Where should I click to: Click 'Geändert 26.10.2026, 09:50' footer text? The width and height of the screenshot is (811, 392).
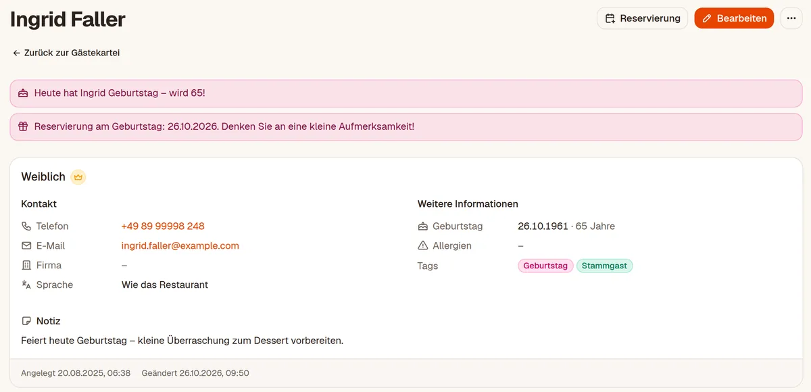click(195, 373)
